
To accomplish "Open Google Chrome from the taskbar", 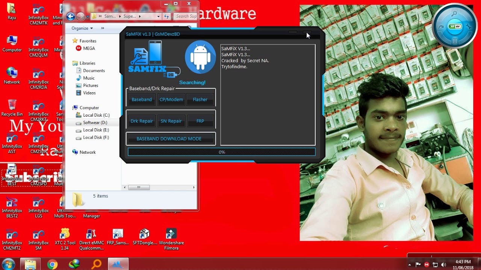I will [x=52, y=264].
